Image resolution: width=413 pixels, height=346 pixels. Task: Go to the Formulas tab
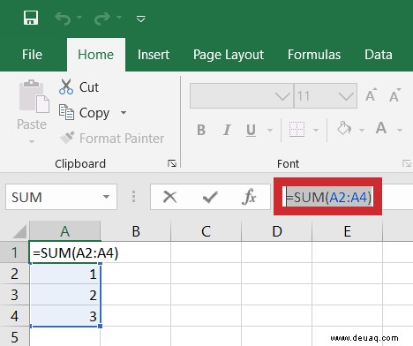[314, 55]
